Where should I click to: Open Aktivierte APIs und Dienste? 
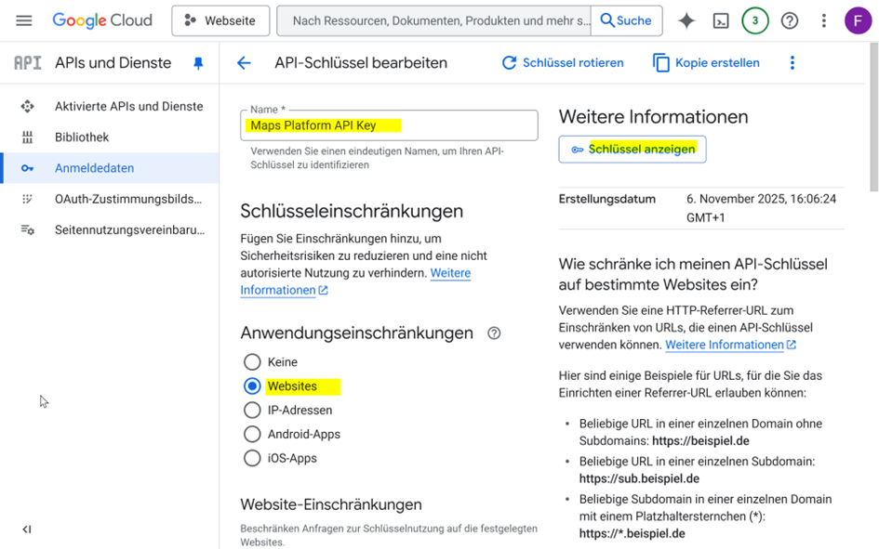pyautogui.click(x=129, y=106)
